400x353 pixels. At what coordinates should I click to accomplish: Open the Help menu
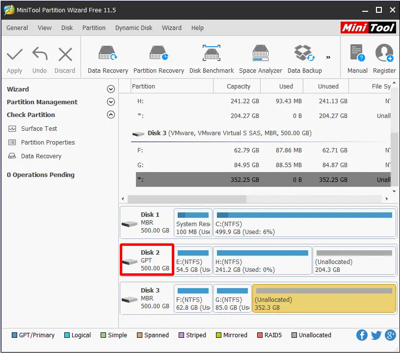click(x=197, y=28)
